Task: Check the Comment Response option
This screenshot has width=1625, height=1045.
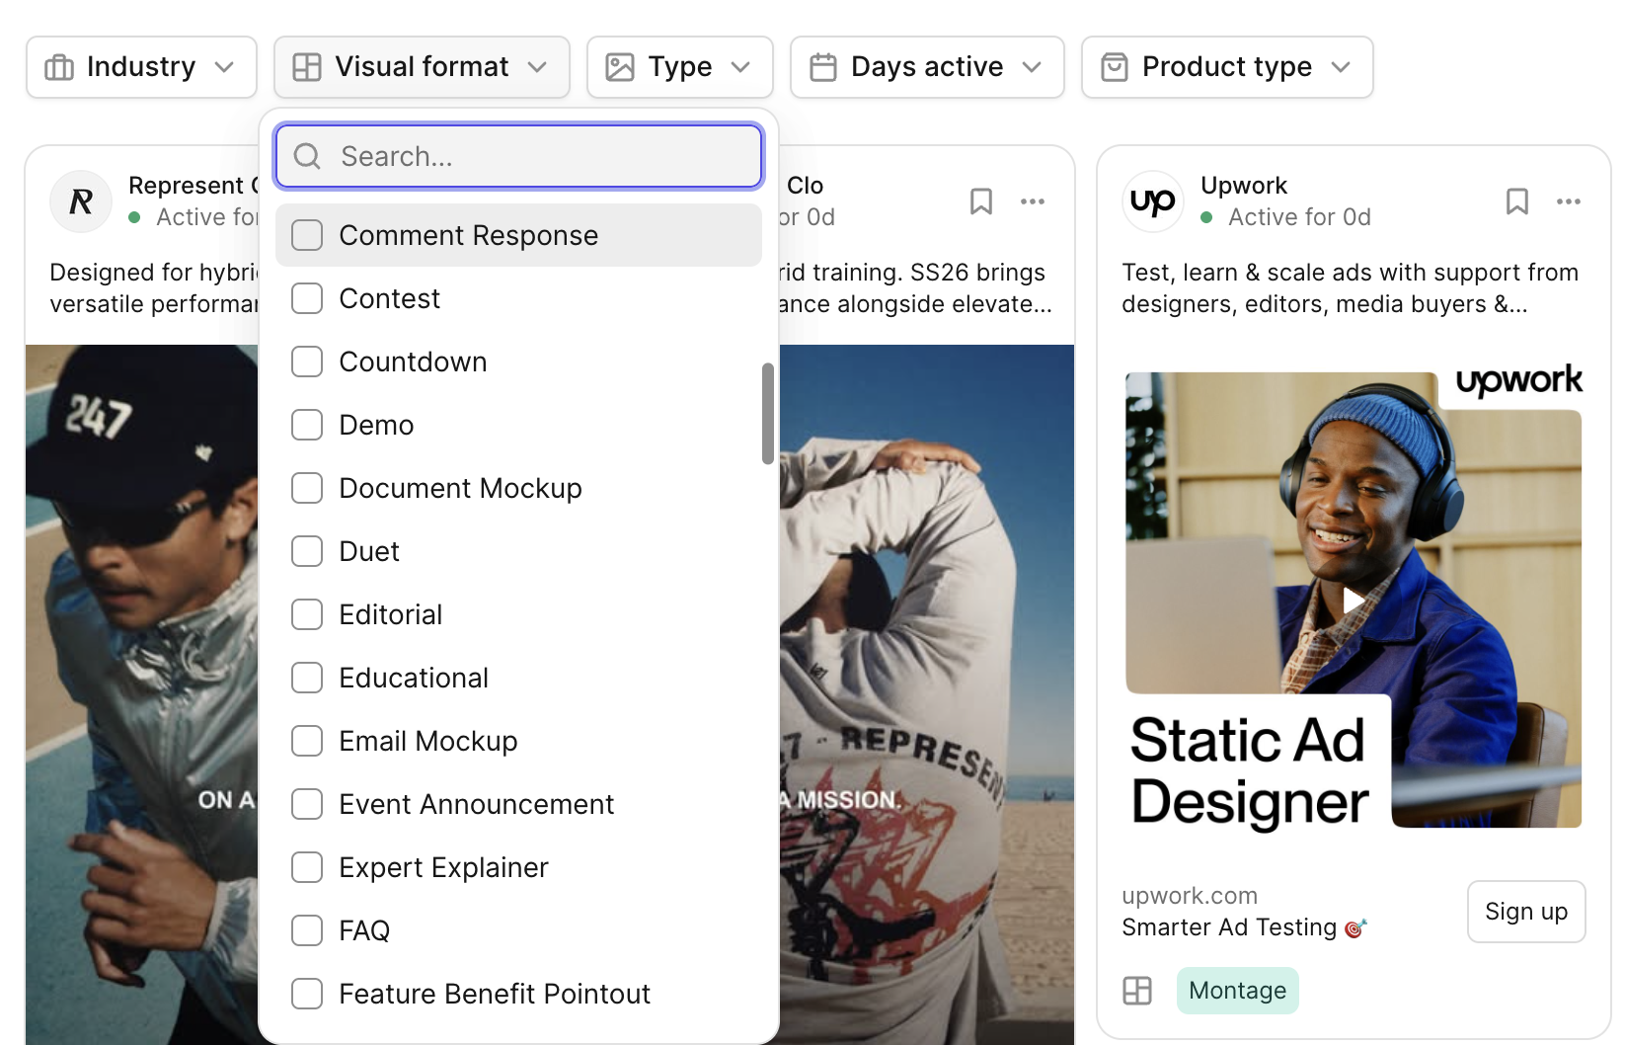Action: coord(307,235)
